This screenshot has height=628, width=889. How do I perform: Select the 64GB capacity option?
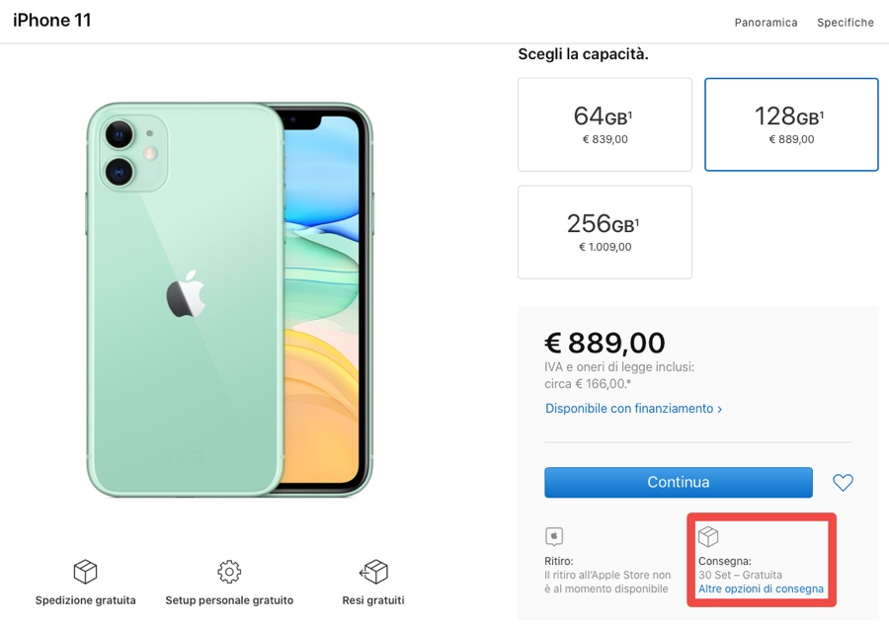(605, 124)
